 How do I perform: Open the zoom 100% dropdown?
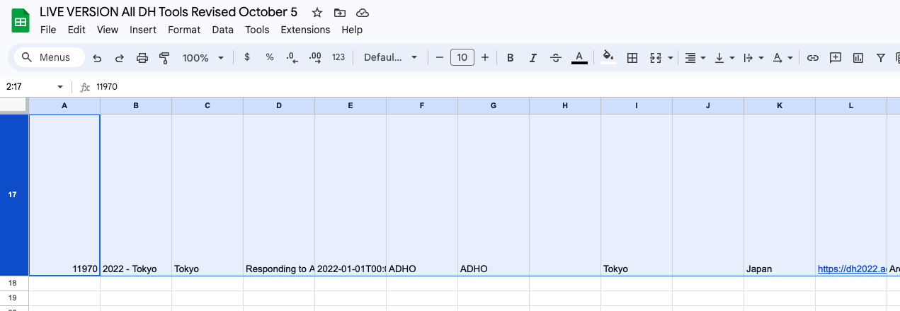(203, 58)
